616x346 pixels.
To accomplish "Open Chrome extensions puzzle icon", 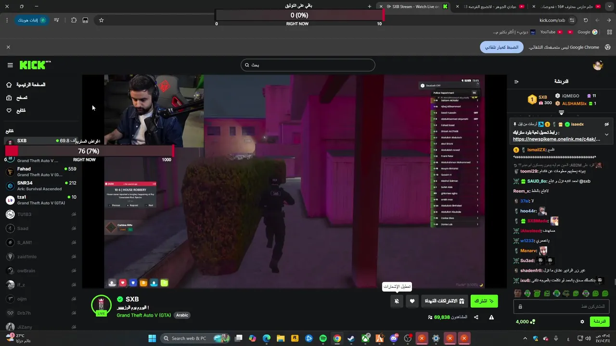I will 74,20.
